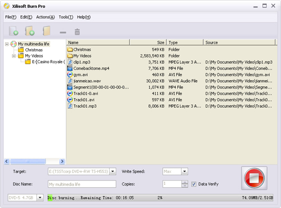Sort by the Source column header
281x208 pixels.
click(x=239, y=42)
